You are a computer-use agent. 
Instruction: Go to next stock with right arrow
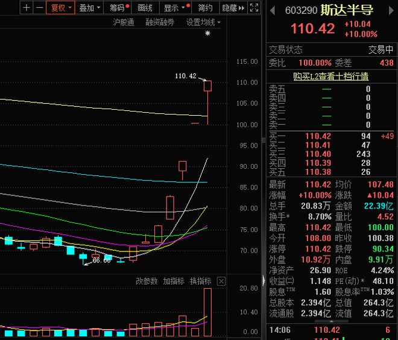click(x=391, y=11)
